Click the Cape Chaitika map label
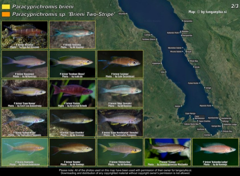 click(204, 121)
